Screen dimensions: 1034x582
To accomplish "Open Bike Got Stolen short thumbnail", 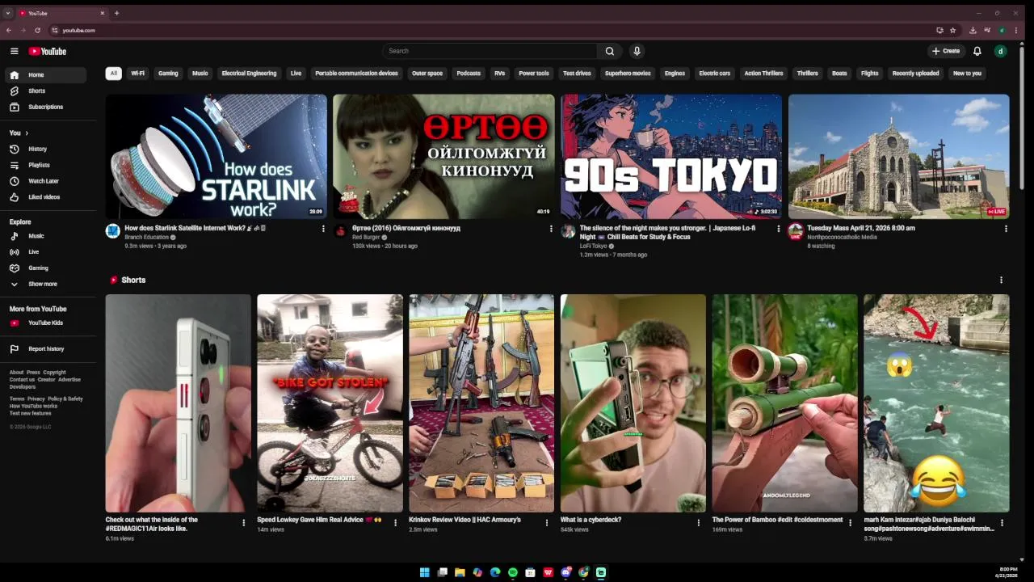I will coord(330,403).
